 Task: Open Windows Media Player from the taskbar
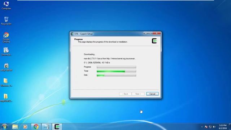tap(25, 127)
